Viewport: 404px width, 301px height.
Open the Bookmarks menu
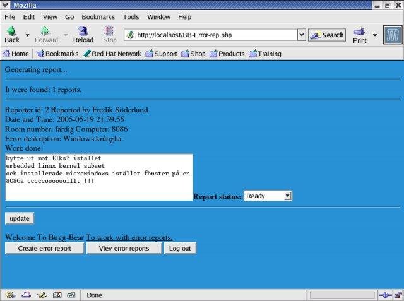tap(98, 17)
